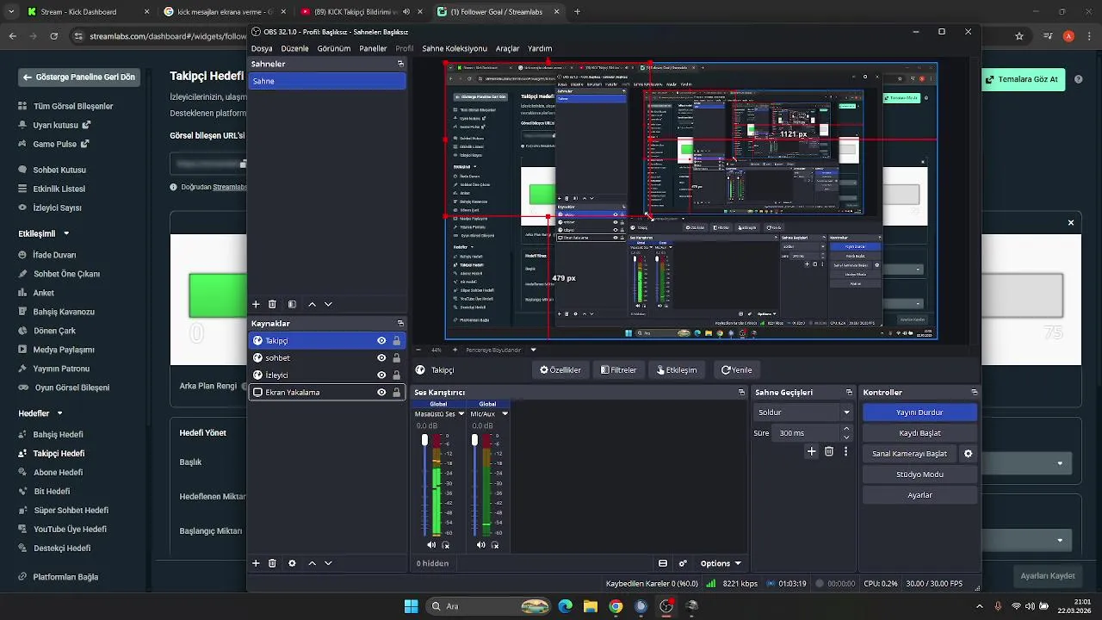Open the OBS Studio icon in the Windows taskbar
The image size is (1102, 620).
coord(666,606)
